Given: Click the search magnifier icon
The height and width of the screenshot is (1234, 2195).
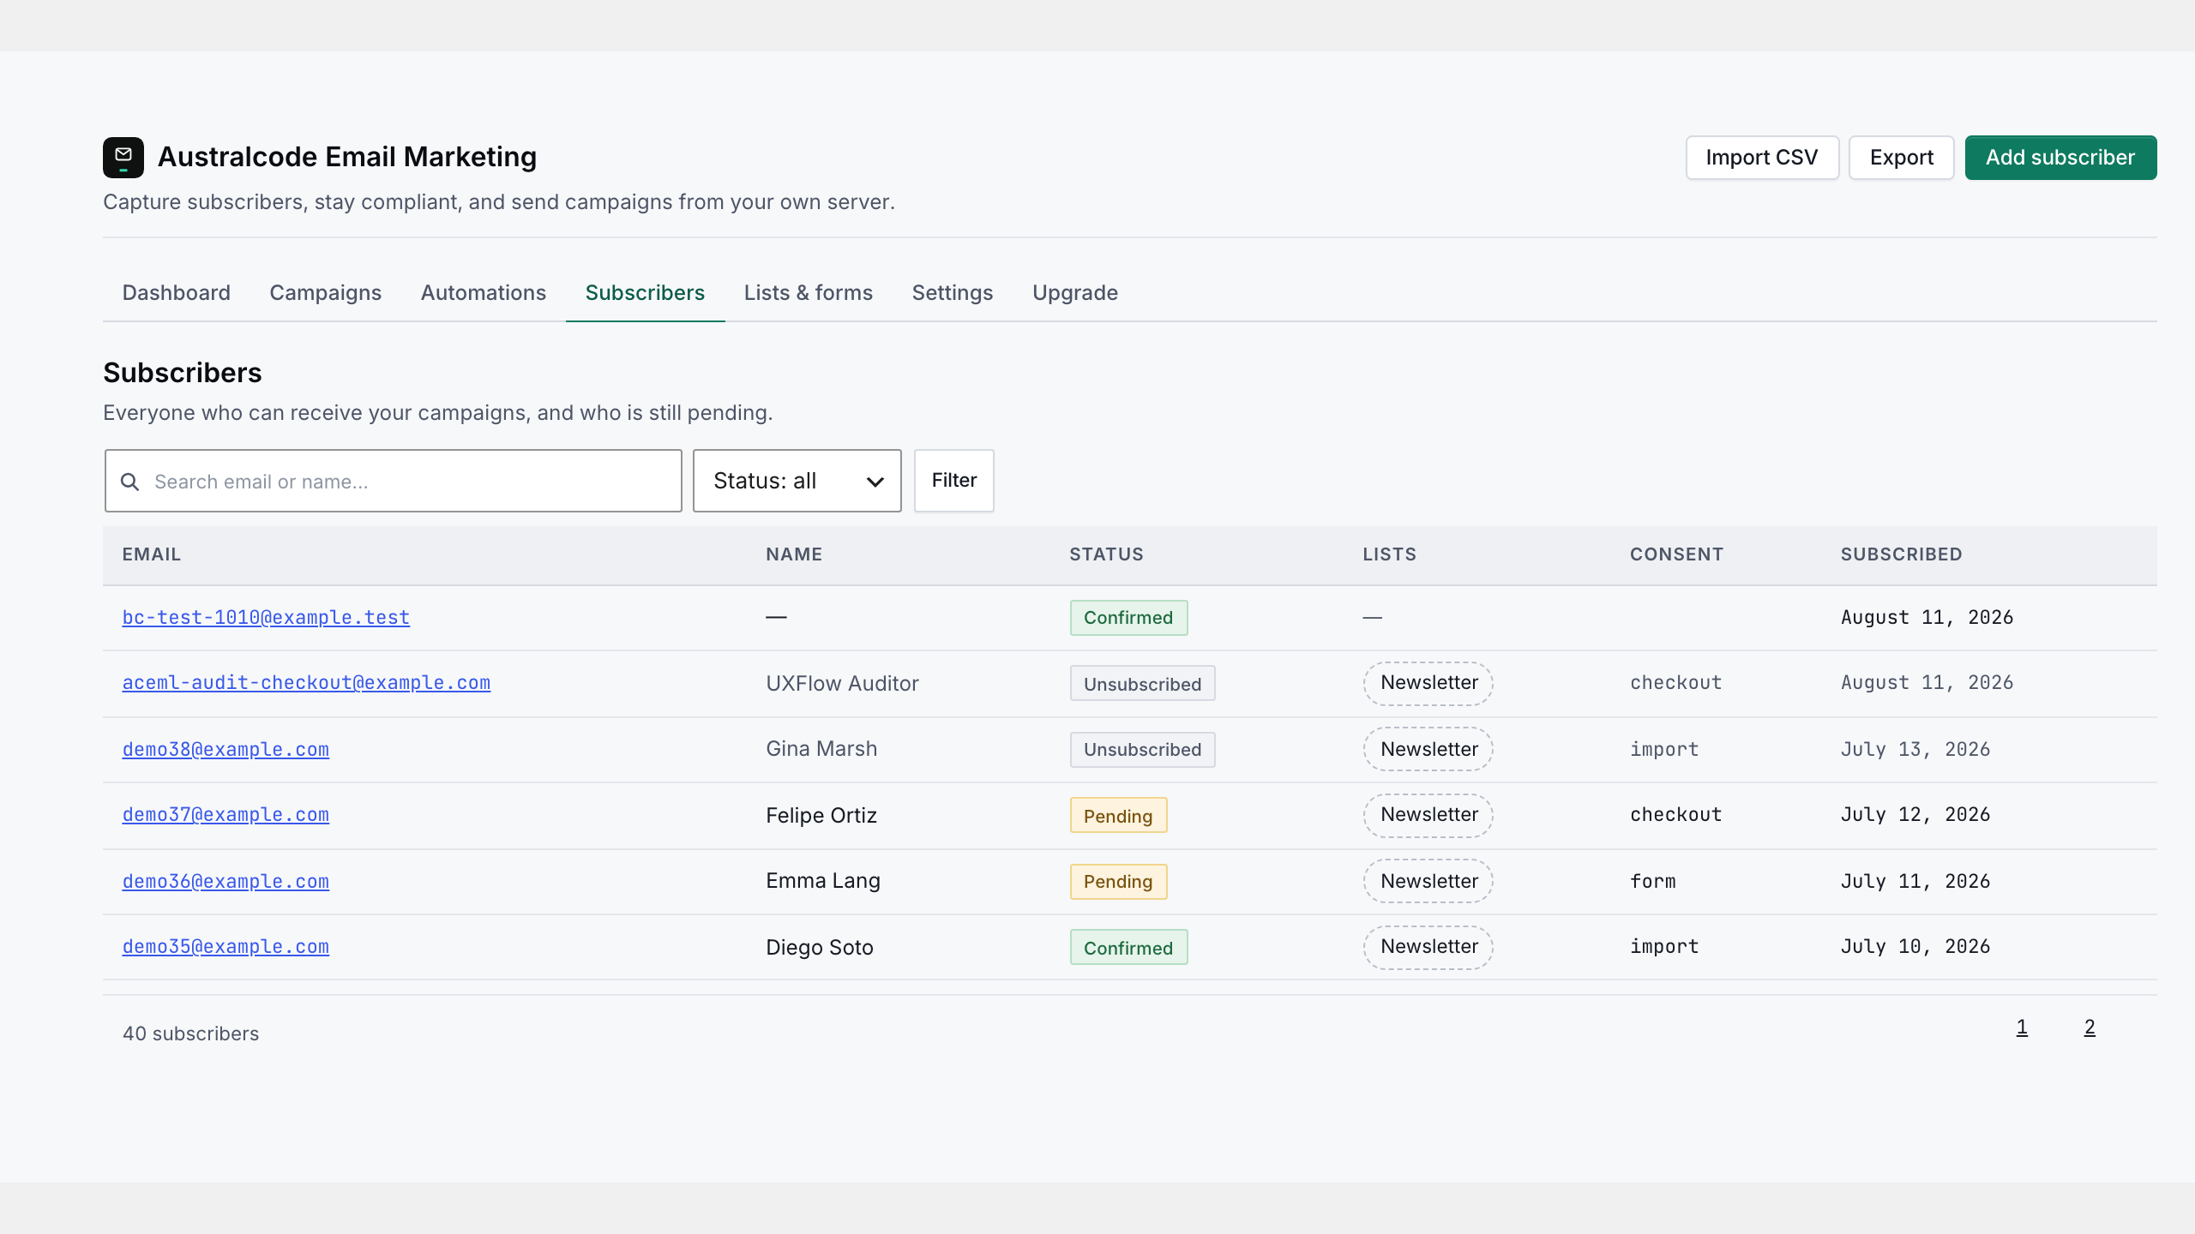Looking at the screenshot, I should [129, 482].
